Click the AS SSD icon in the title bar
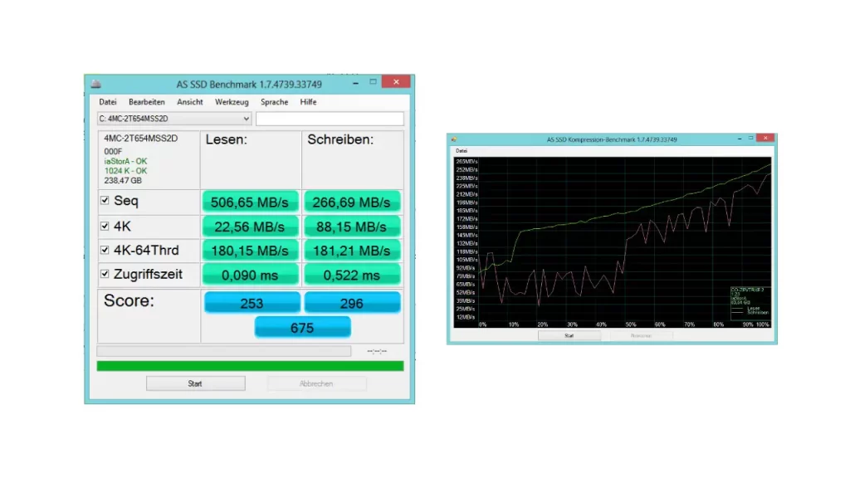 (95, 84)
